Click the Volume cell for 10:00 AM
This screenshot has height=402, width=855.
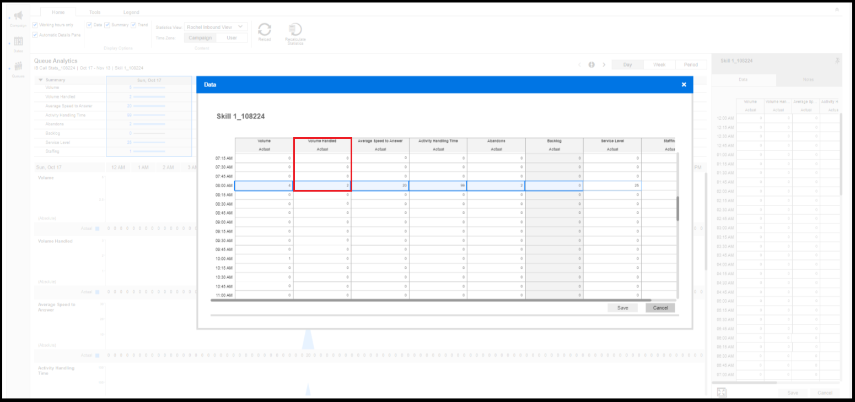(x=264, y=259)
